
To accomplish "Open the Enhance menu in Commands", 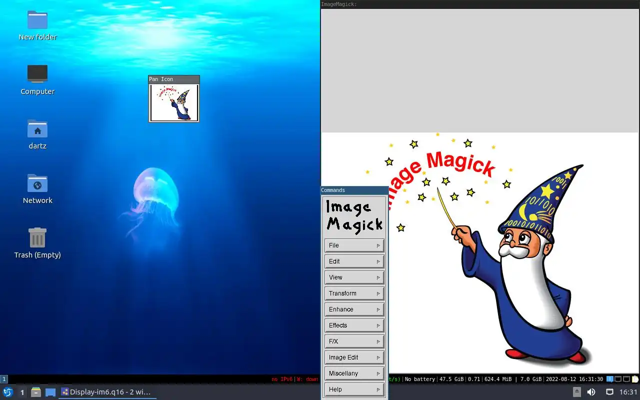I will coord(354,309).
